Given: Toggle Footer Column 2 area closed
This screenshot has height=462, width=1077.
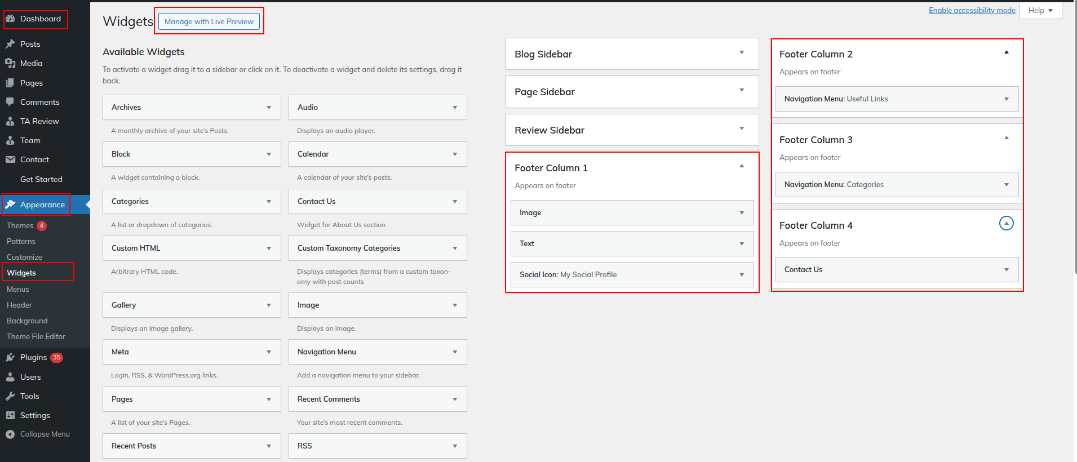Looking at the screenshot, I should tap(1006, 52).
